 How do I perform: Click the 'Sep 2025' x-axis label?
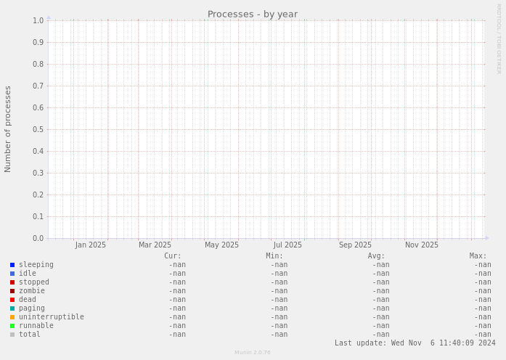click(355, 245)
